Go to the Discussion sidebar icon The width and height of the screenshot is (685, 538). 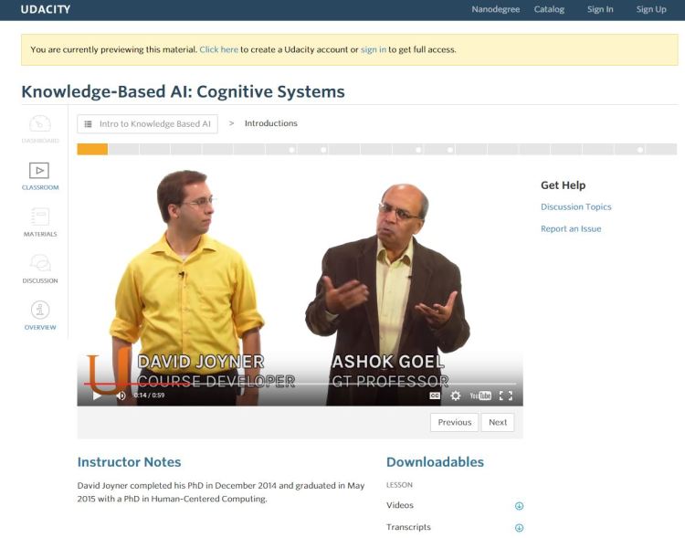click(40, 269)
